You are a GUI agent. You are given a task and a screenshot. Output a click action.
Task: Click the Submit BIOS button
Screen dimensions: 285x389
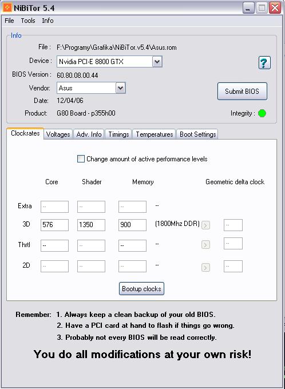click(x=242, y=92)
